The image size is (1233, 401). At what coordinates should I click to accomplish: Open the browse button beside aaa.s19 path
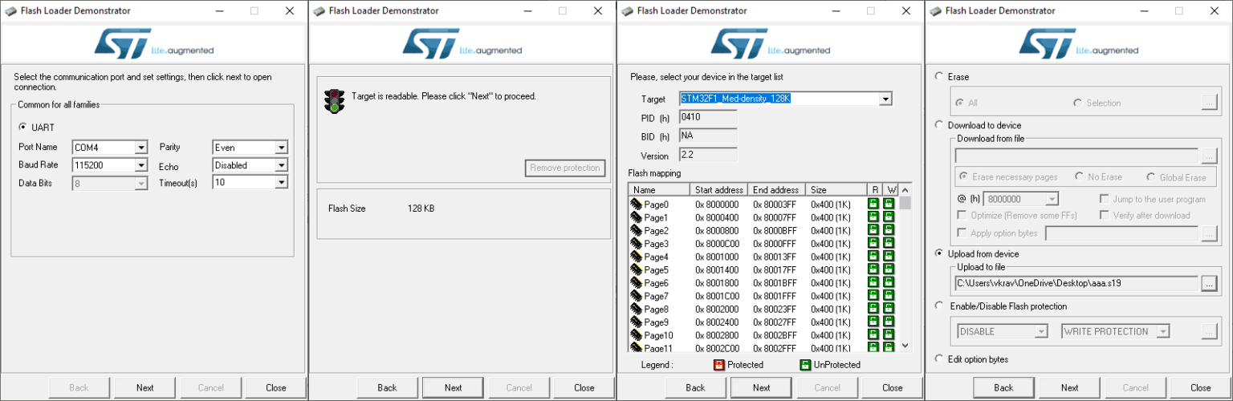[x=1209, y=283]
